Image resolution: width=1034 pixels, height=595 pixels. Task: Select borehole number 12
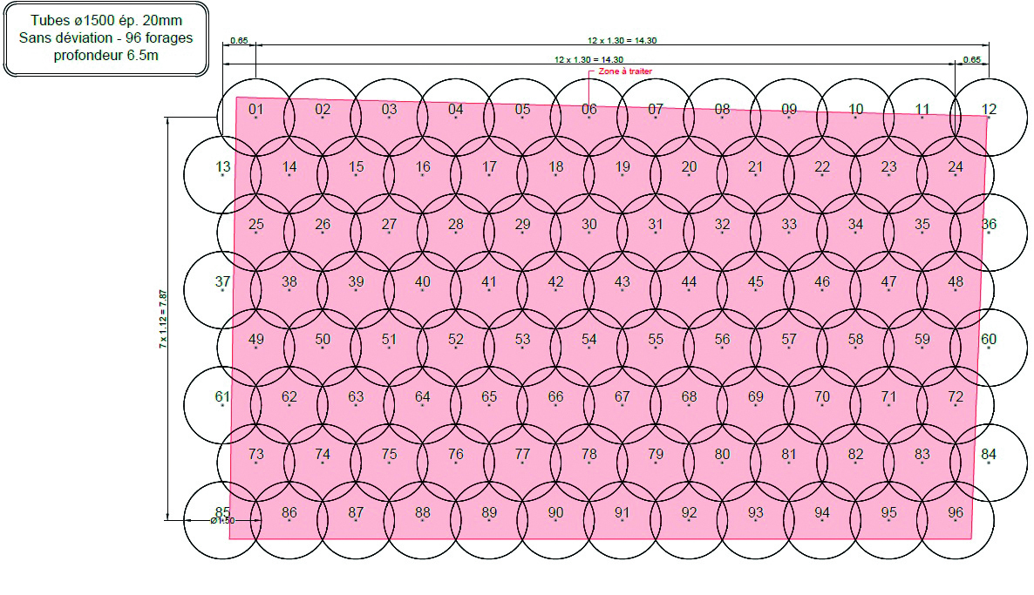(x=989, y=110)
